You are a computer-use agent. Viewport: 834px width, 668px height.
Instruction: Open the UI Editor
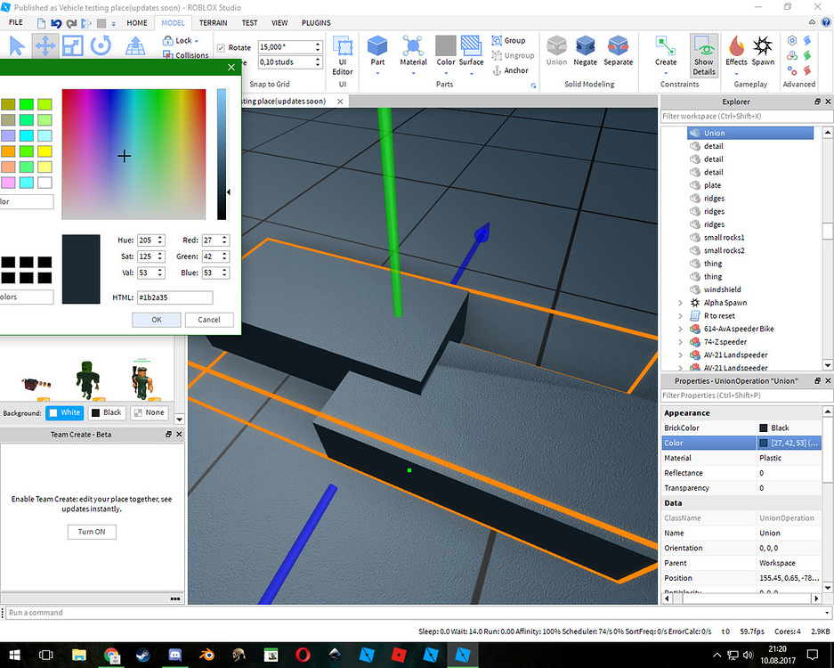tap(343, 56)
